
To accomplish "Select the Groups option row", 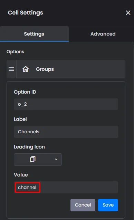I will coord(66,69).
